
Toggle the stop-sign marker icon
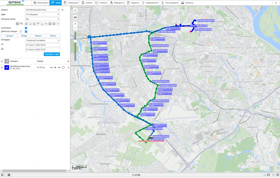[x=54, y=24]
